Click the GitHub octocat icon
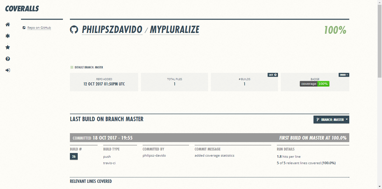The height and width of the screenshot is (189, 382). click(74, 30)
